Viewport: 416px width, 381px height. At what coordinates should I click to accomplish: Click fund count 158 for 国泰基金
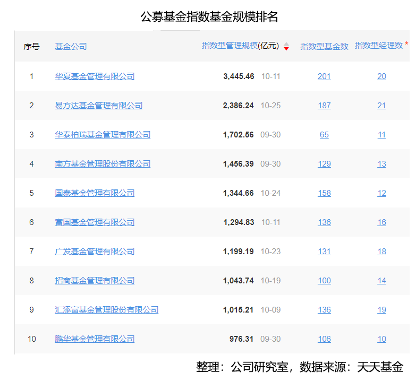pos(324,193)
